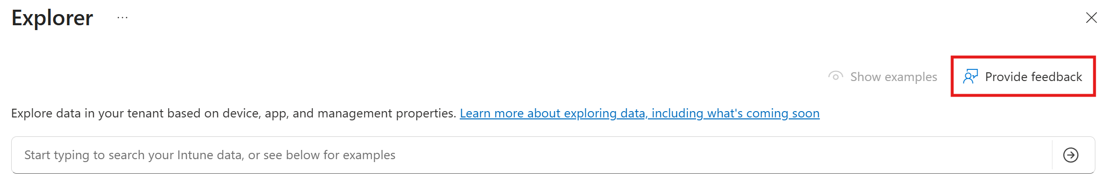Click the "Start typing to search" placeholder text
1109x181 pixels.
click(x=210, y=155)
